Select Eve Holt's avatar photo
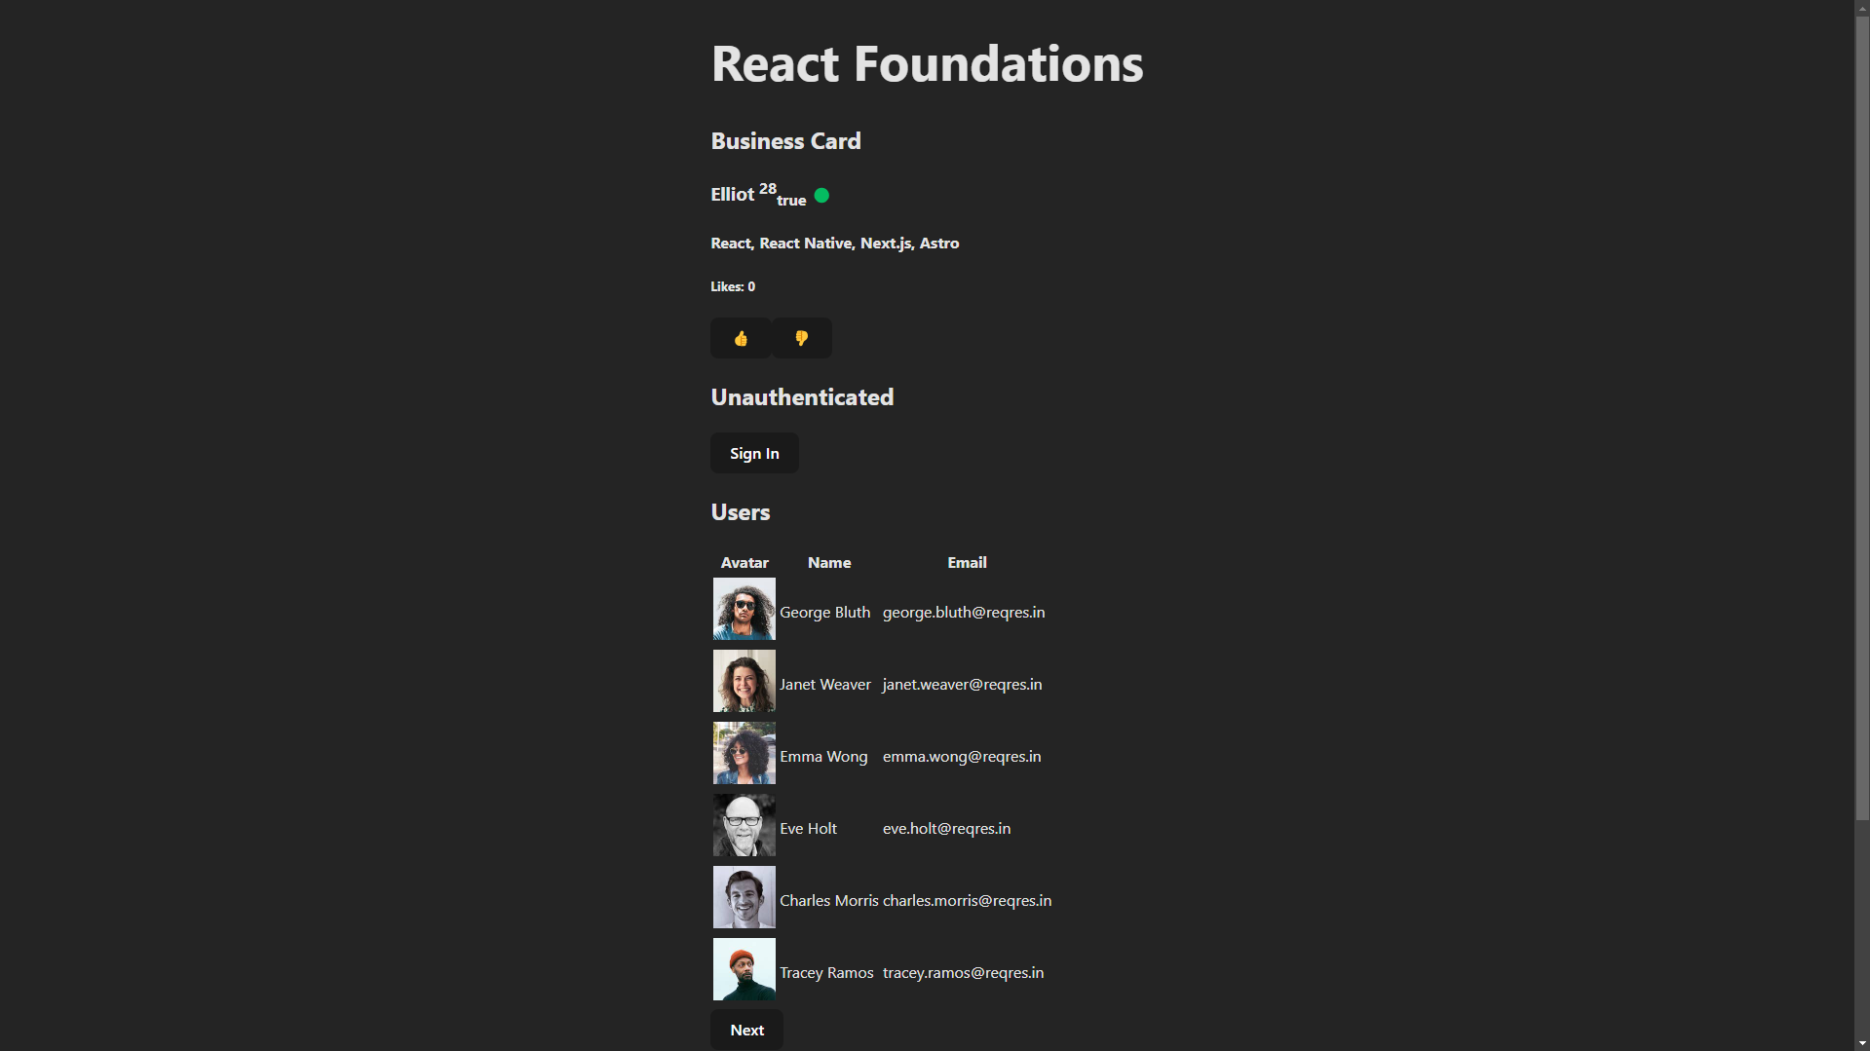Viewport: 1870px width, 1051px height. click(x=744, y=825)
